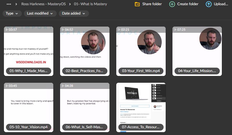This screenshot has height=135, width=232.
Task: Click play icon on 07:25 video
Action: (175, 30)
